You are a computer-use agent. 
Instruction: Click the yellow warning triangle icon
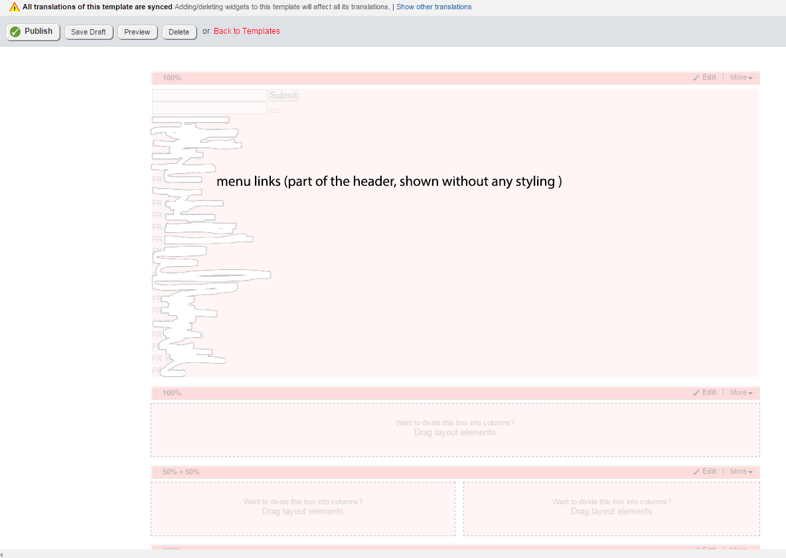[x=15, y=7]
